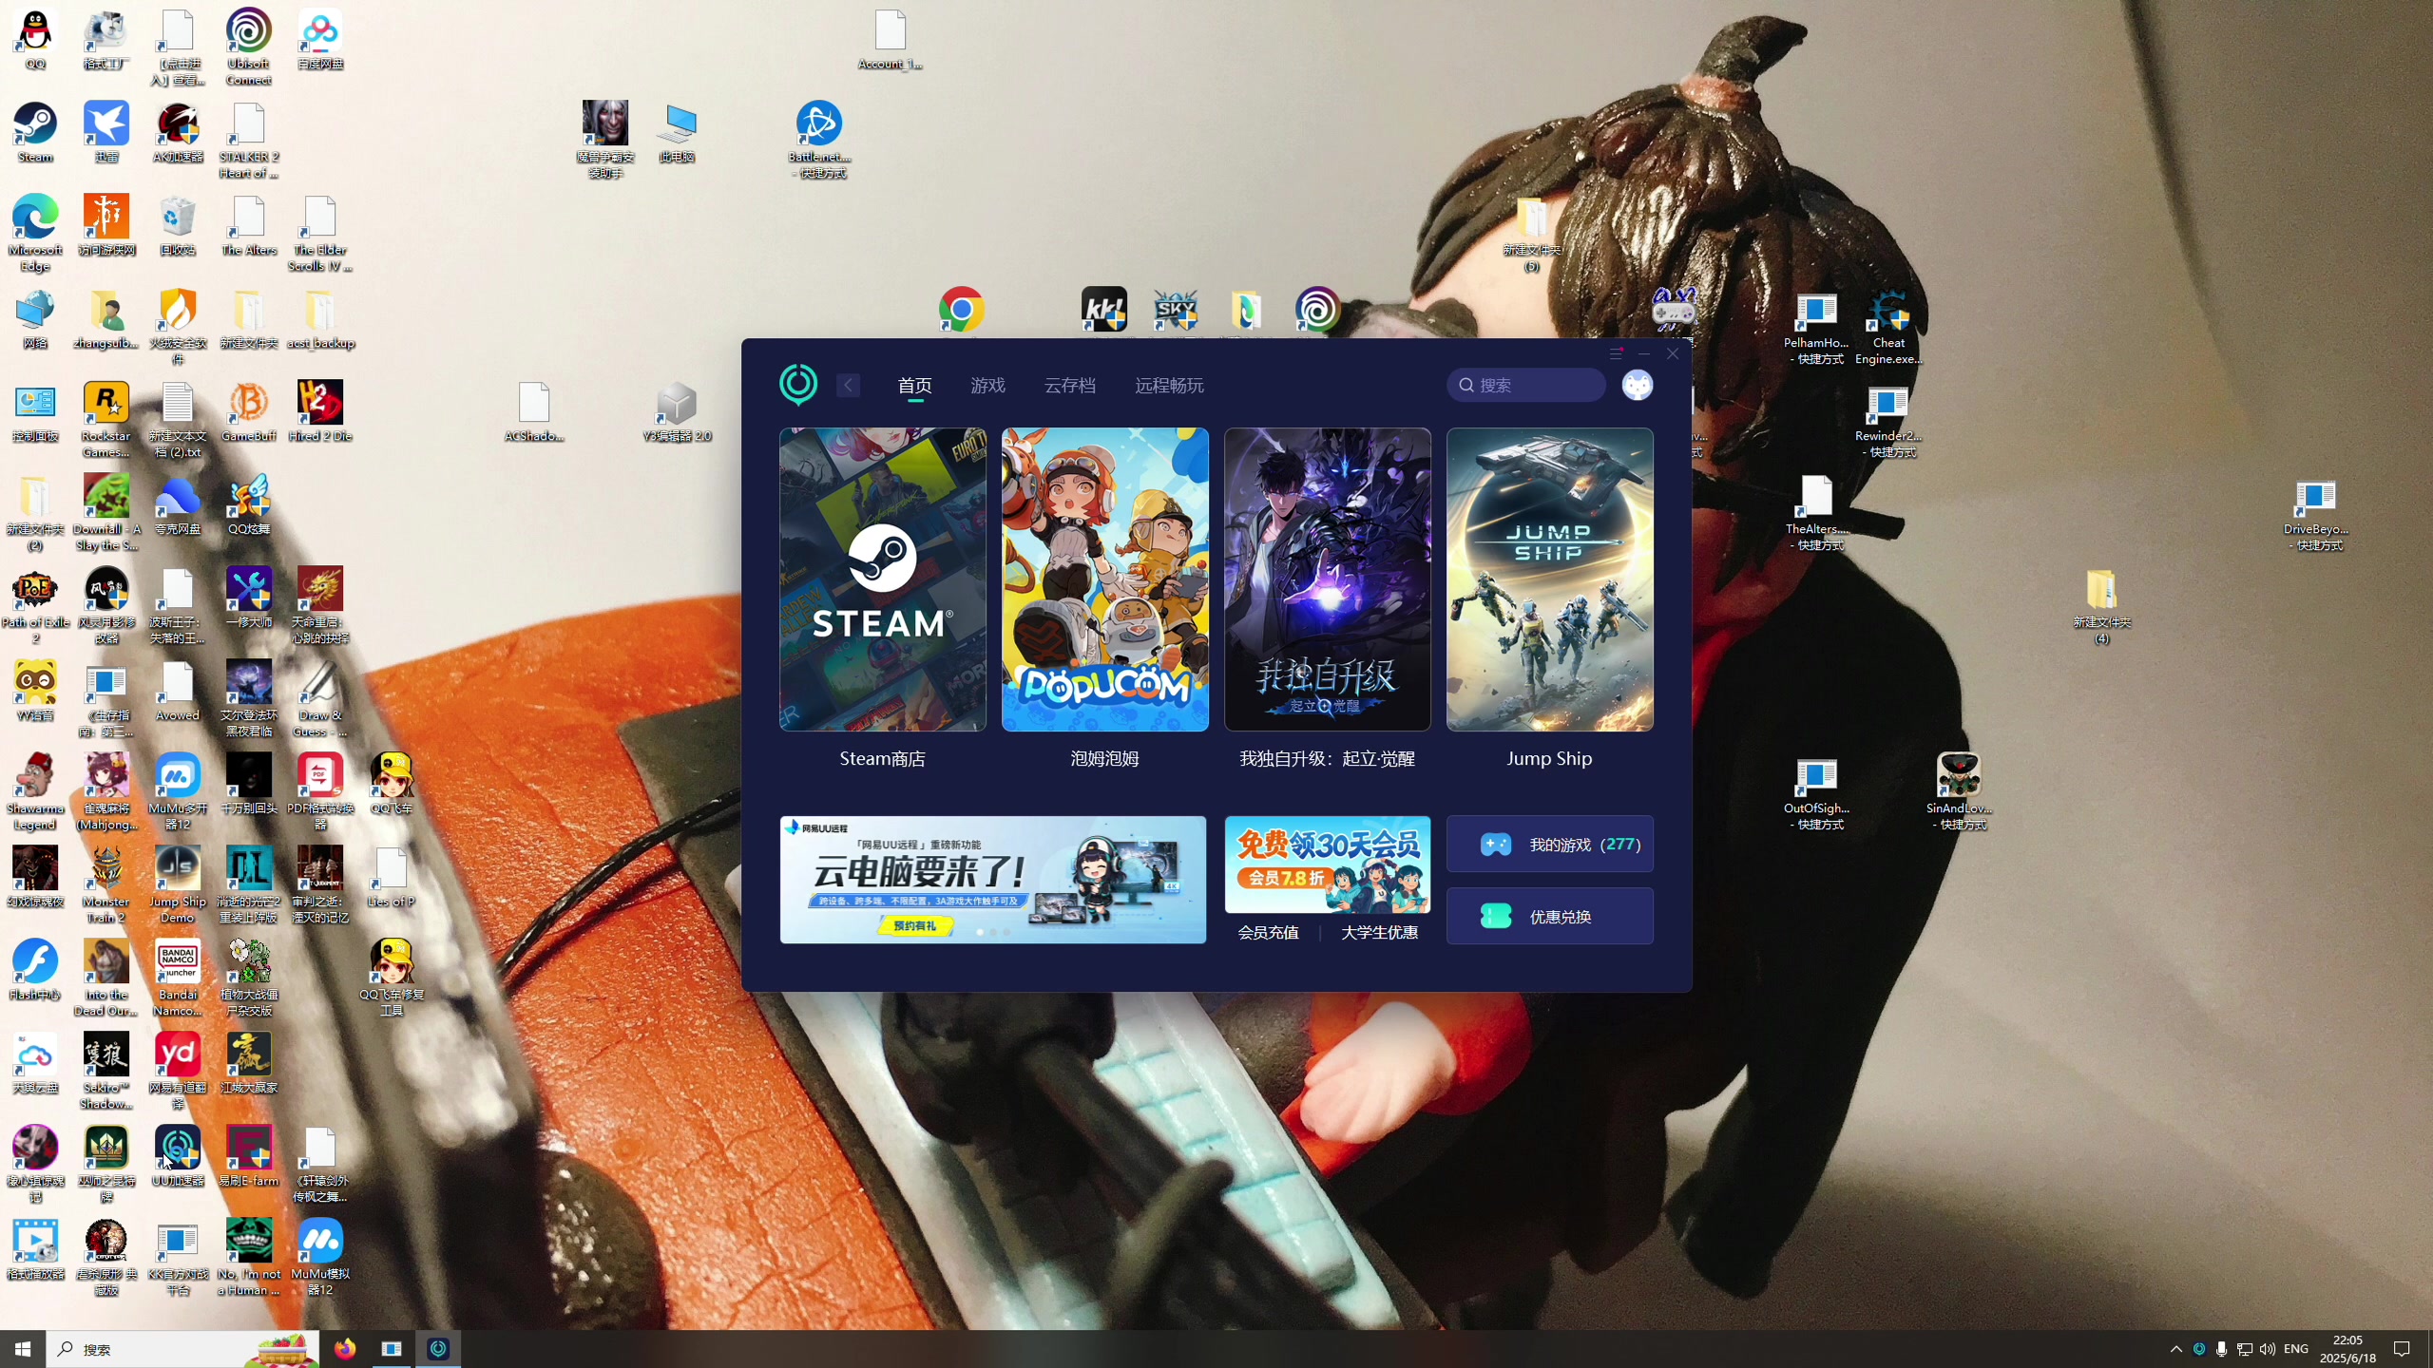Select the V3编辑器 2.0 desktop icon
Image resolution: width=2433 pixels, height=1368 pixels.
[677, 412]
